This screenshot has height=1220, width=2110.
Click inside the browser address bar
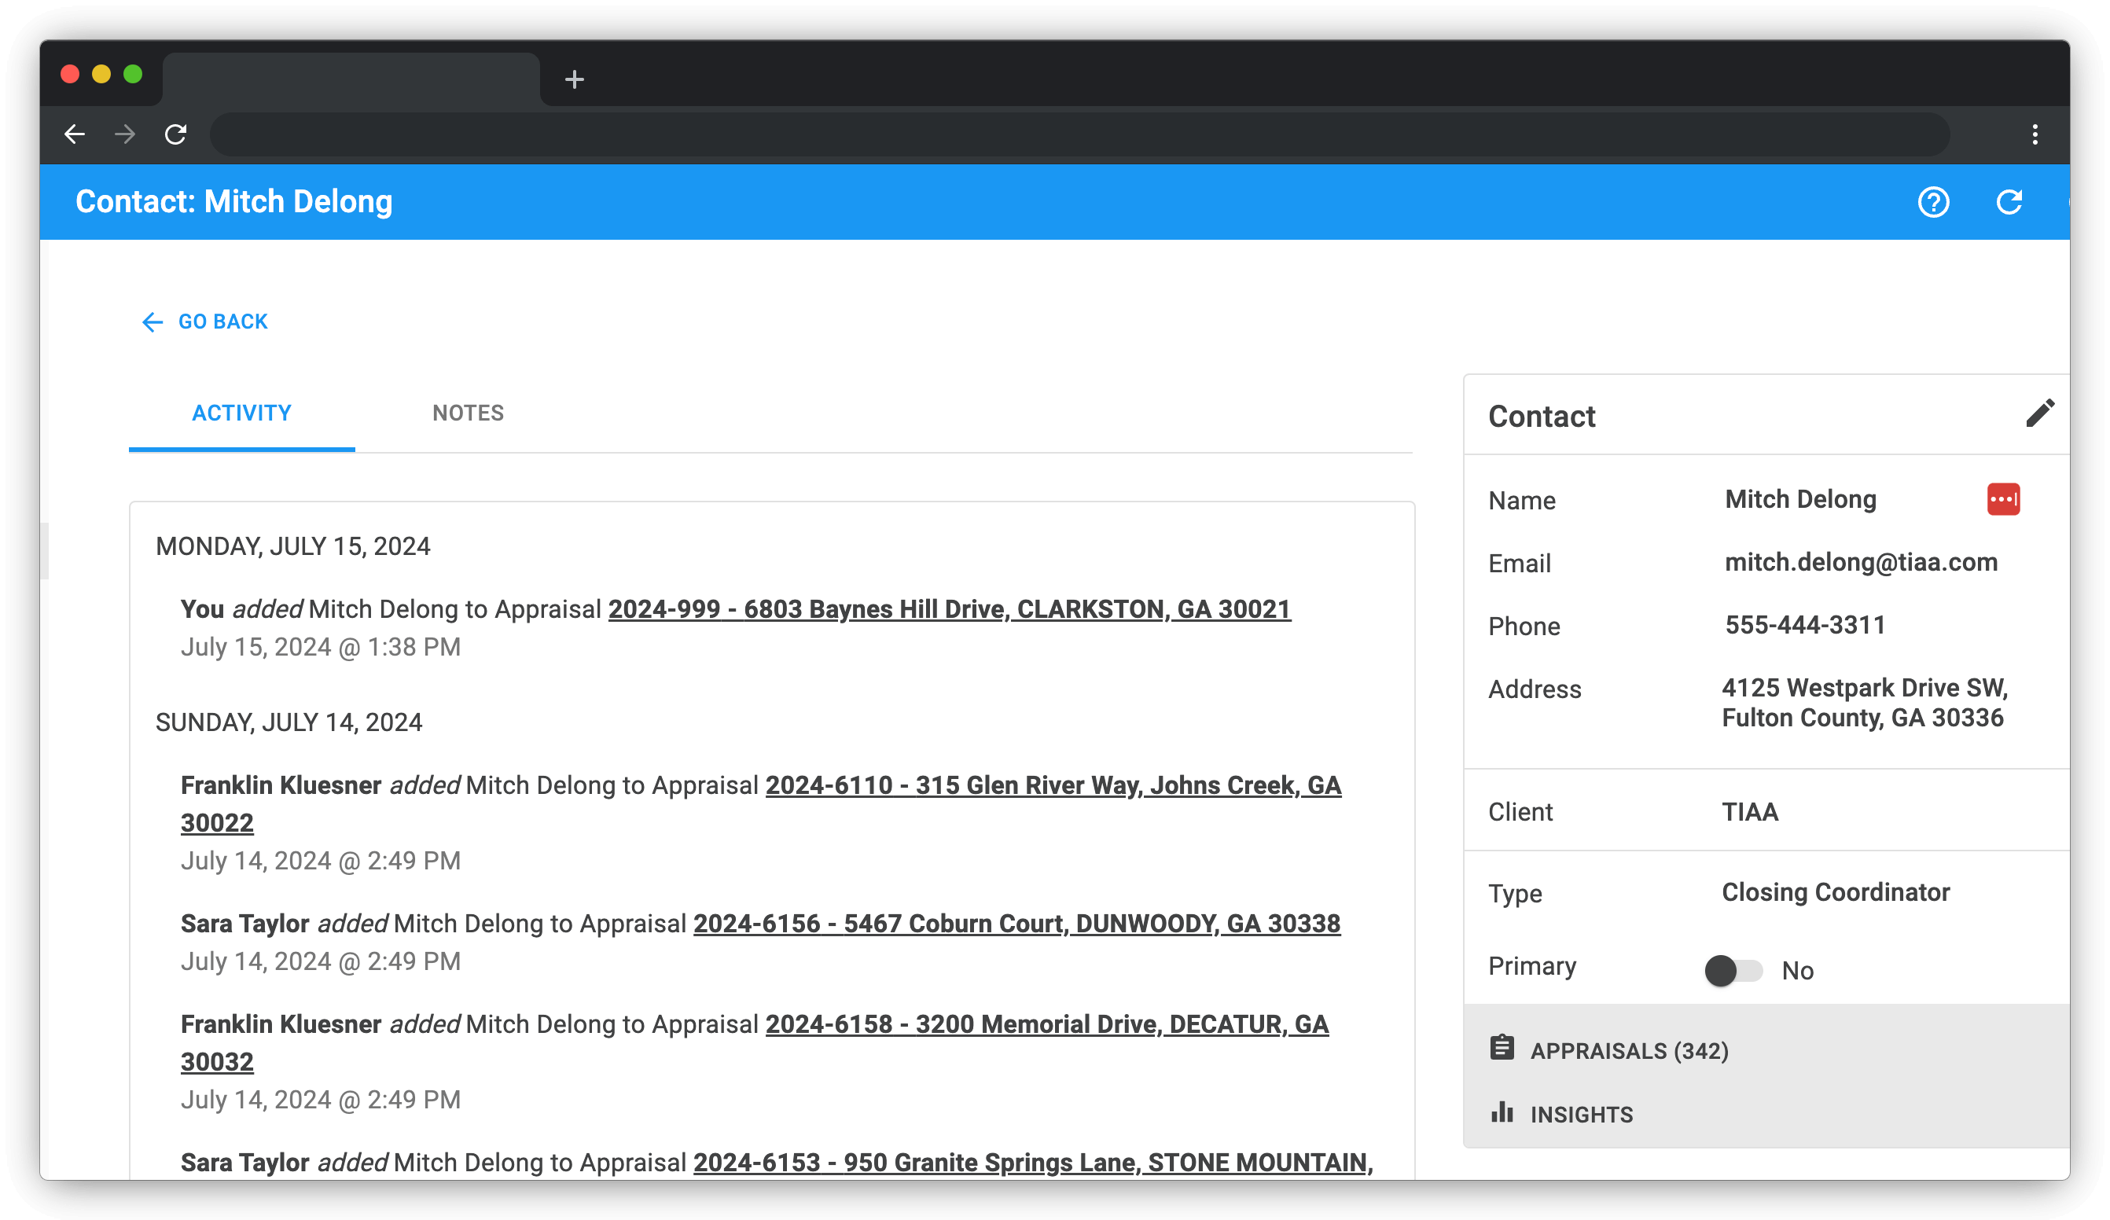pyautogui.click(x=1080, y=134)
